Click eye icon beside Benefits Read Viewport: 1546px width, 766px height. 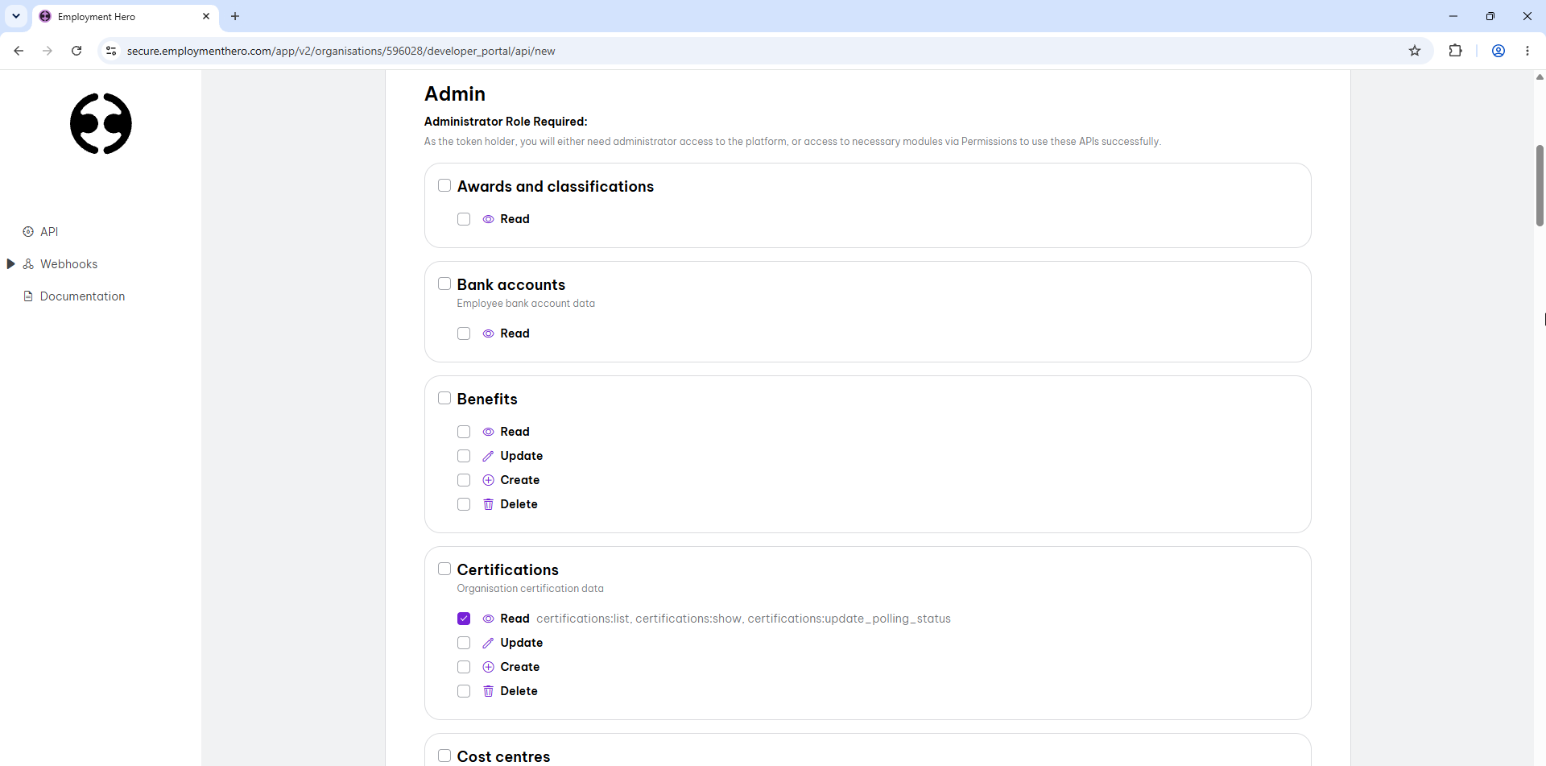click(x=488, y=432)
